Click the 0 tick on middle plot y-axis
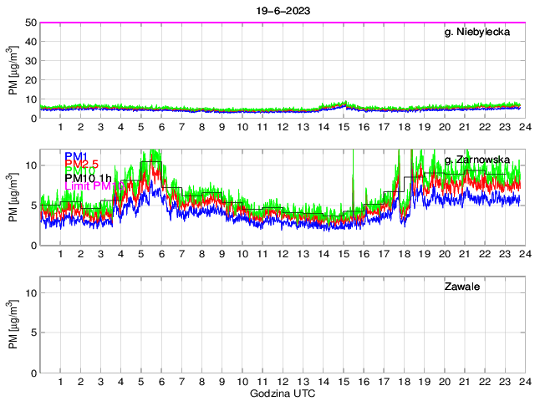This screenshot has height=401, width=535. click(x=32, y=246)
